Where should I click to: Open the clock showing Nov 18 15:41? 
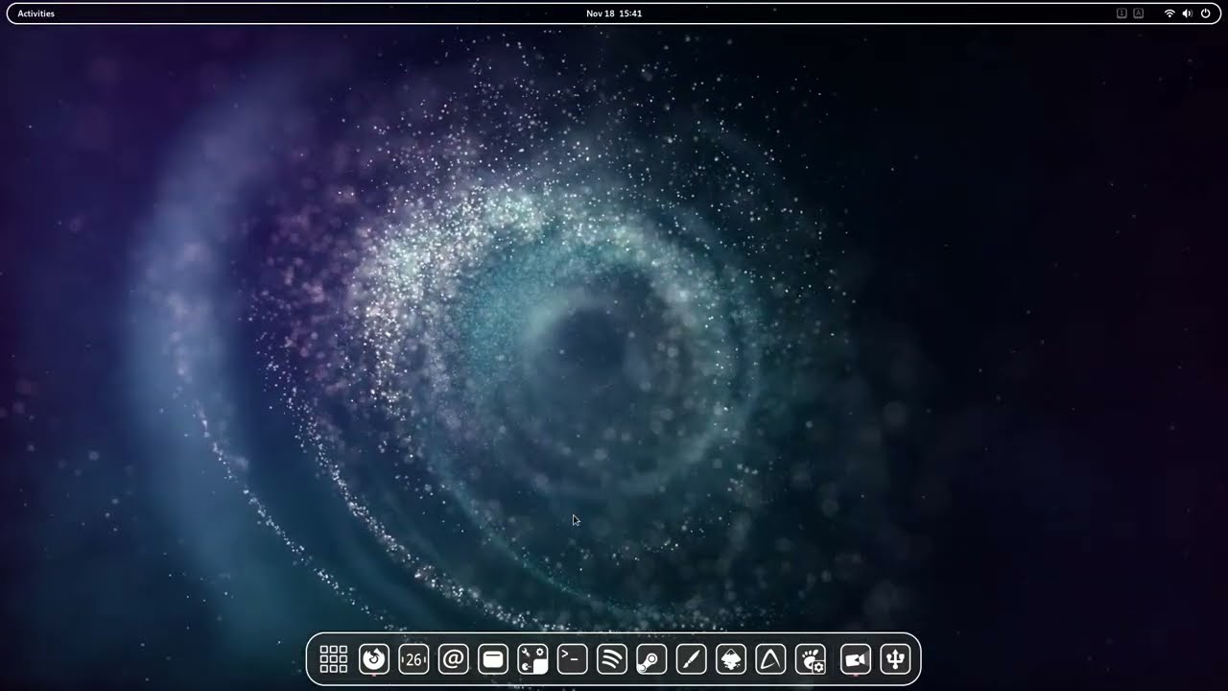coord(614,13)
